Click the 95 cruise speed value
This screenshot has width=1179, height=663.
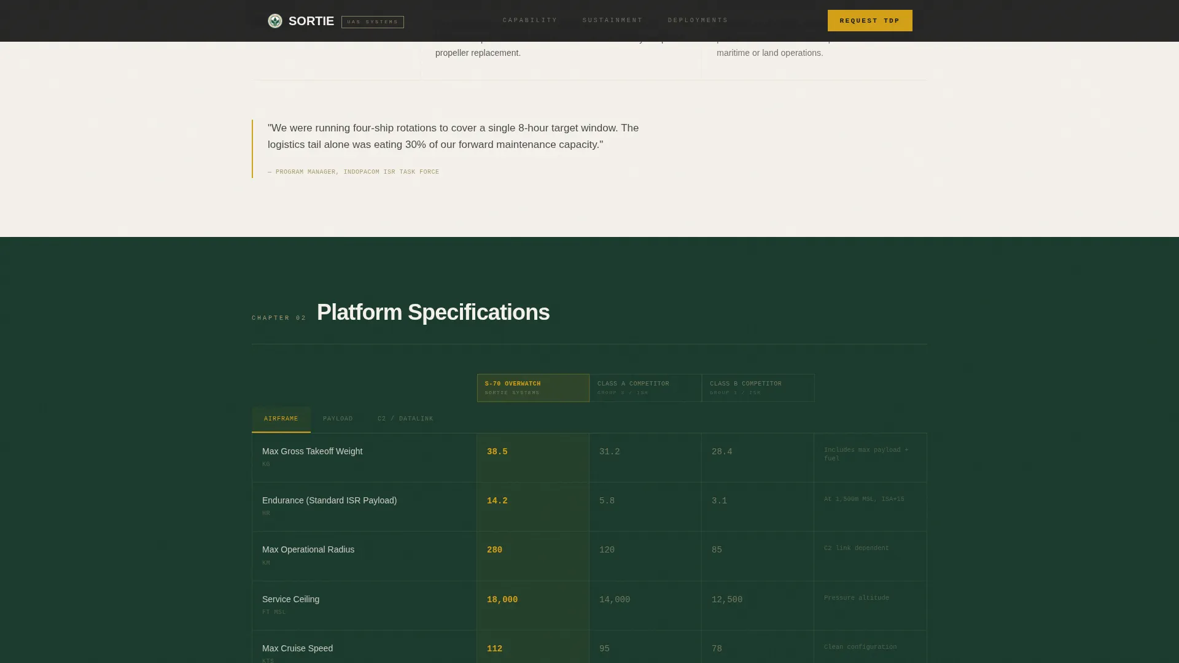click(x=604, y=649)
